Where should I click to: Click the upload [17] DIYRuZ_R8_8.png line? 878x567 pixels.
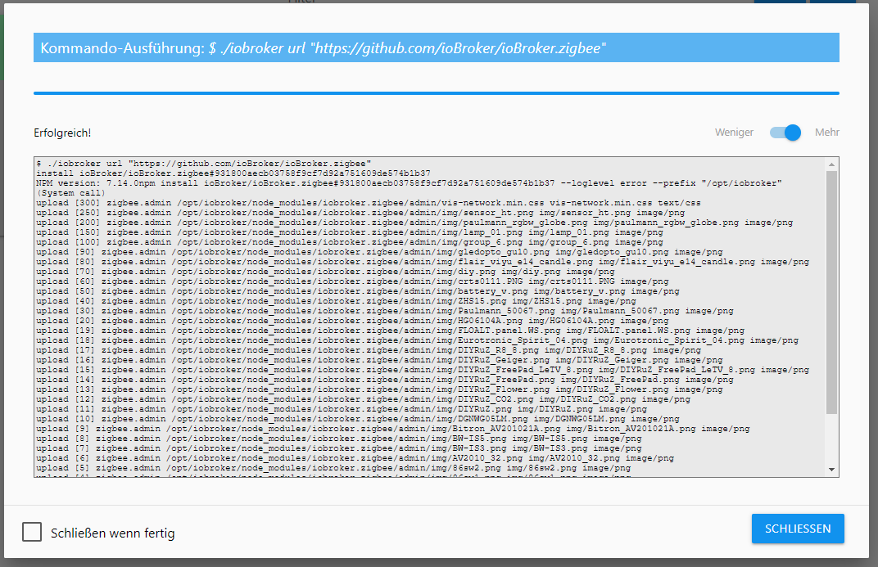pos(369,349)
